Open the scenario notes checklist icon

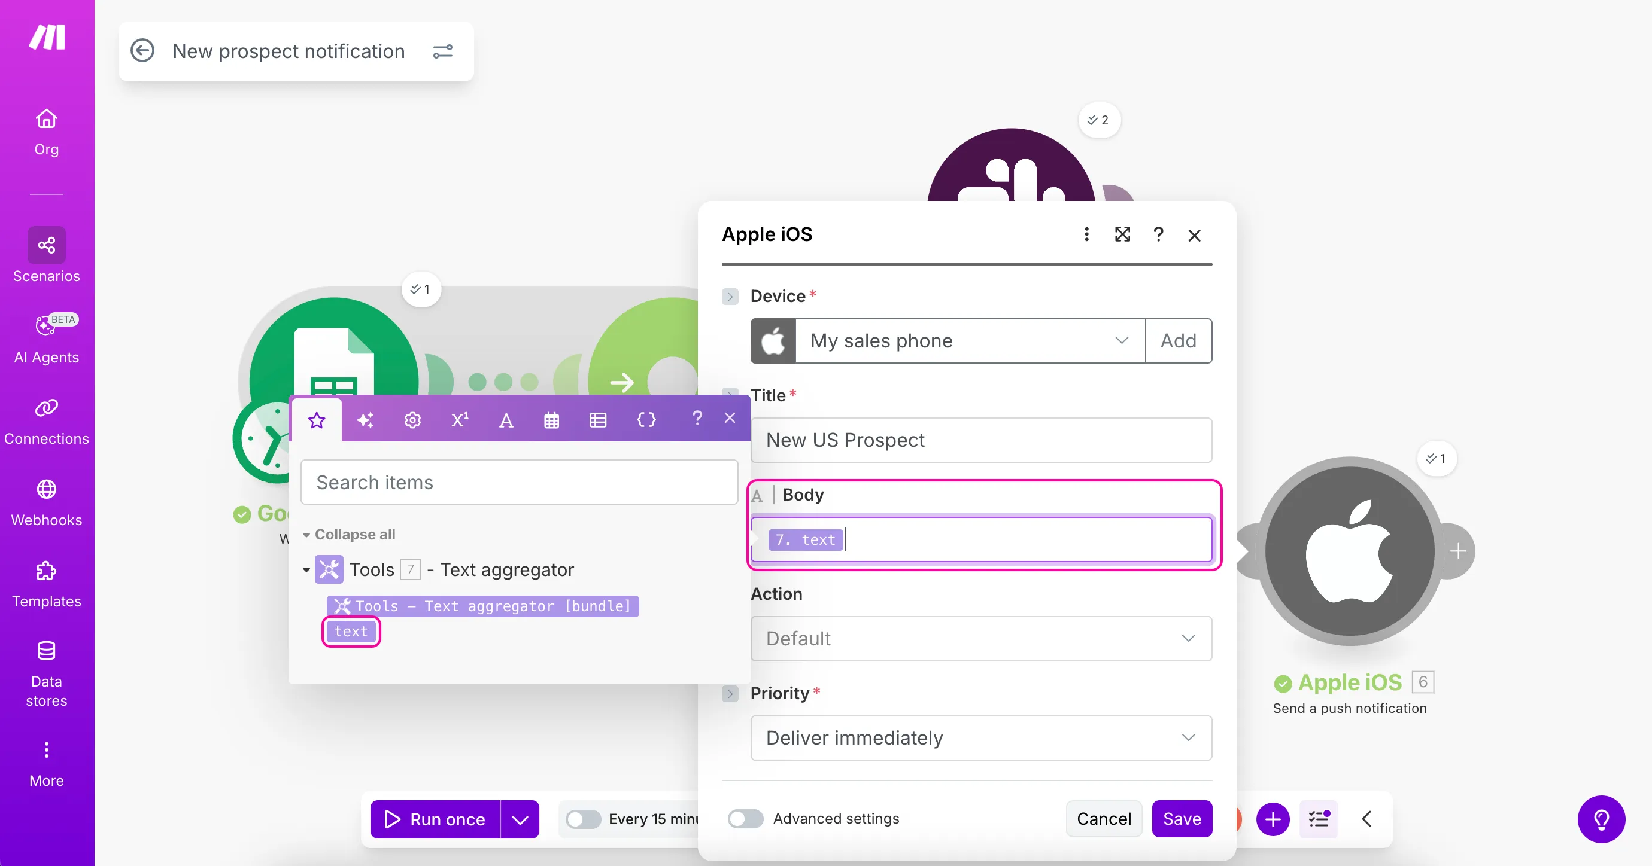(1319, 819)
